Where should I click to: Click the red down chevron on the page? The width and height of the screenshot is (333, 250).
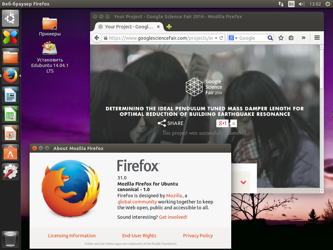(243, 182)
